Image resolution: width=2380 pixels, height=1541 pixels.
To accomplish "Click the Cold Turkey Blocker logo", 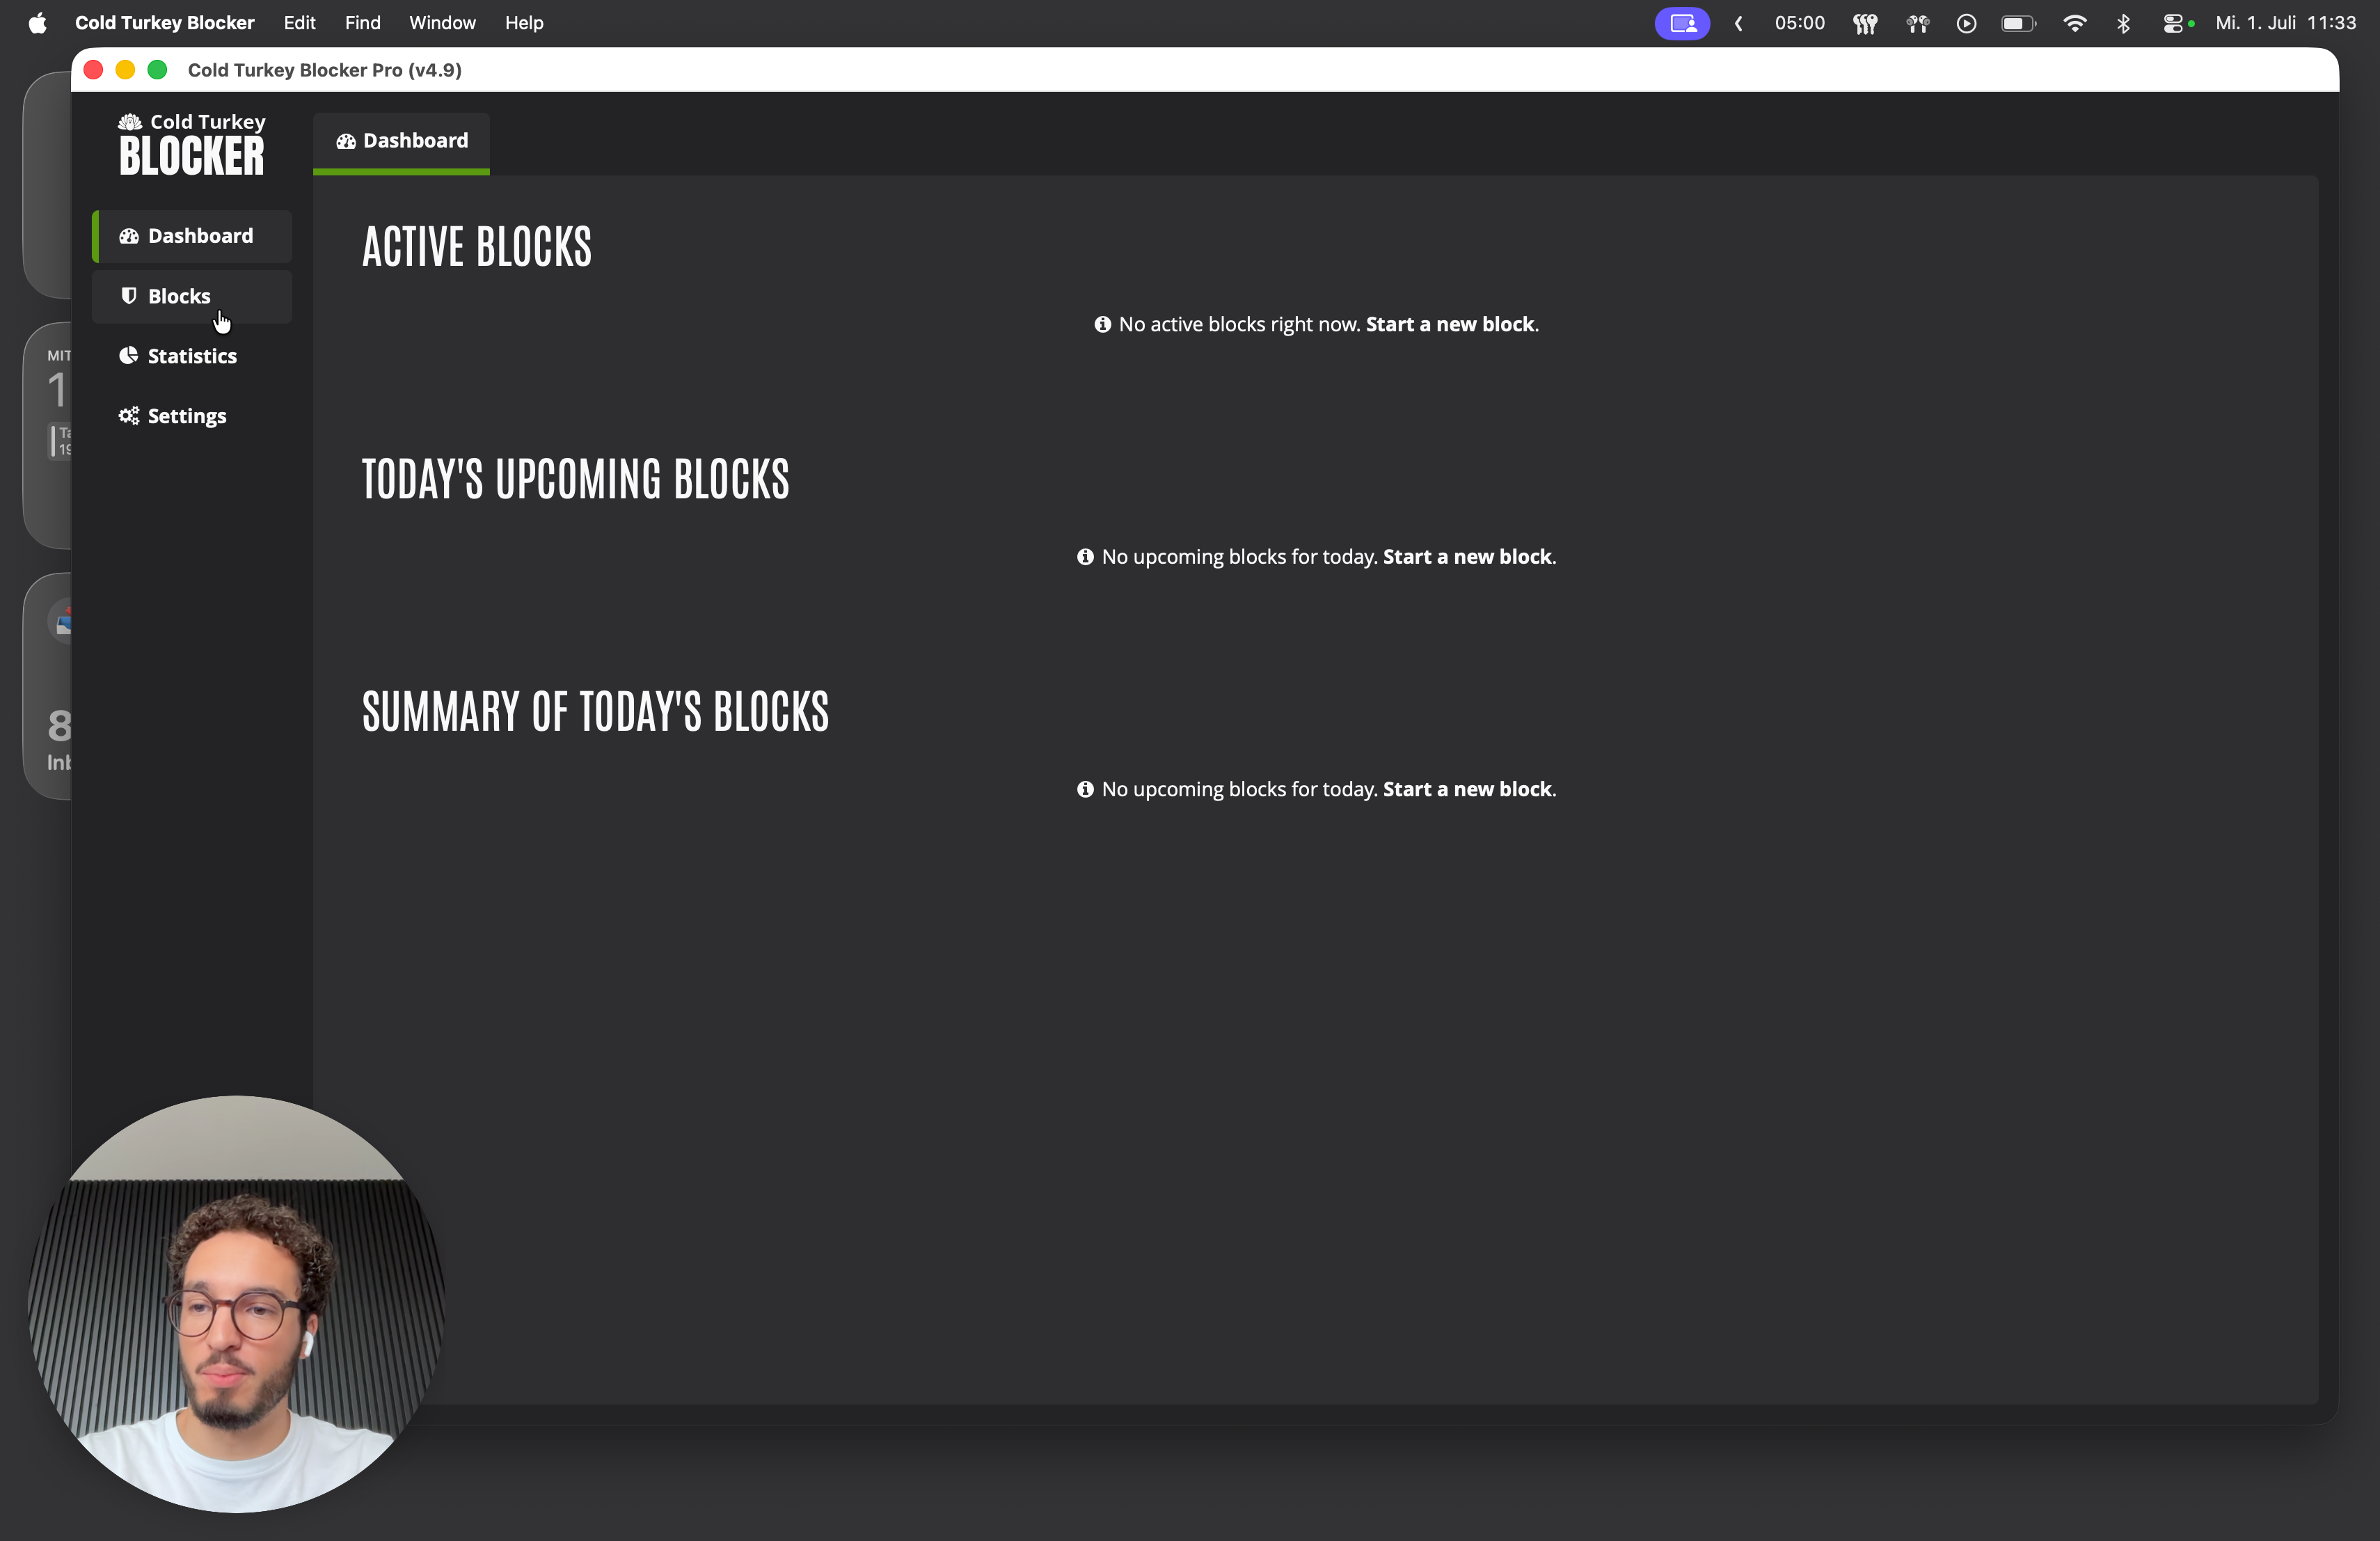I will pyautogui.click(x=192, y=145).
